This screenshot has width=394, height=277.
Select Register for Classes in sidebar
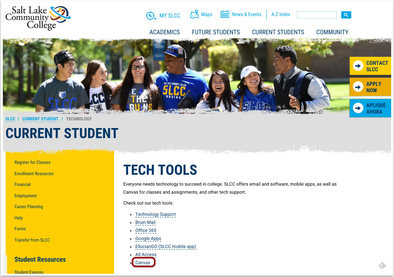pyautogui.click(x=32, y=163)
